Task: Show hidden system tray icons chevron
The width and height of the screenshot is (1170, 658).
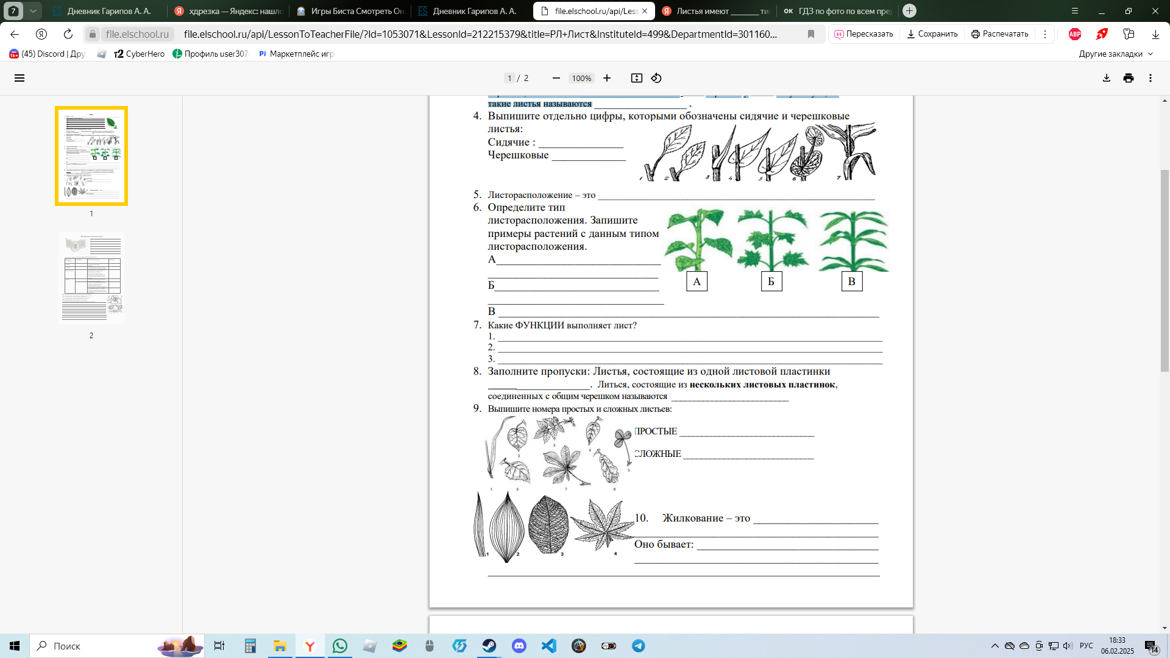Action: pyautogui.click(x=994, y=646)
